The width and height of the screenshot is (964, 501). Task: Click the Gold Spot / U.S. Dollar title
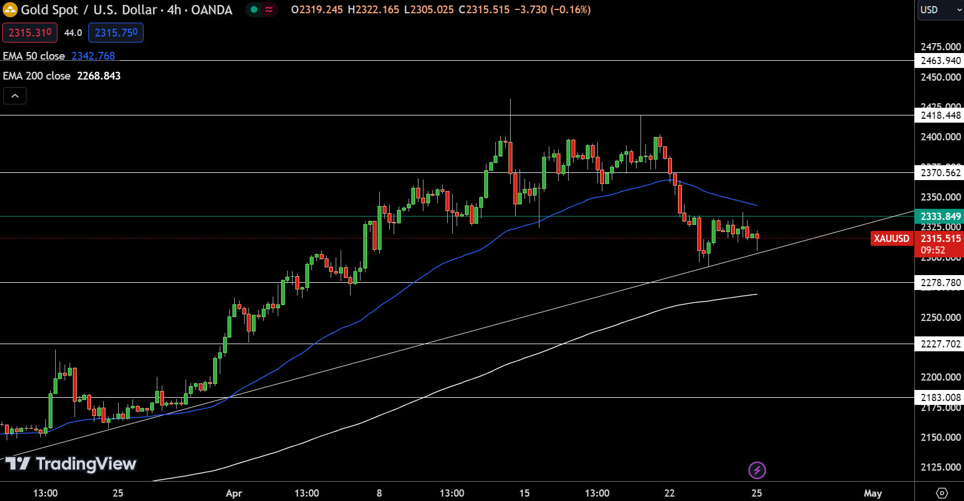pos(89,9)
